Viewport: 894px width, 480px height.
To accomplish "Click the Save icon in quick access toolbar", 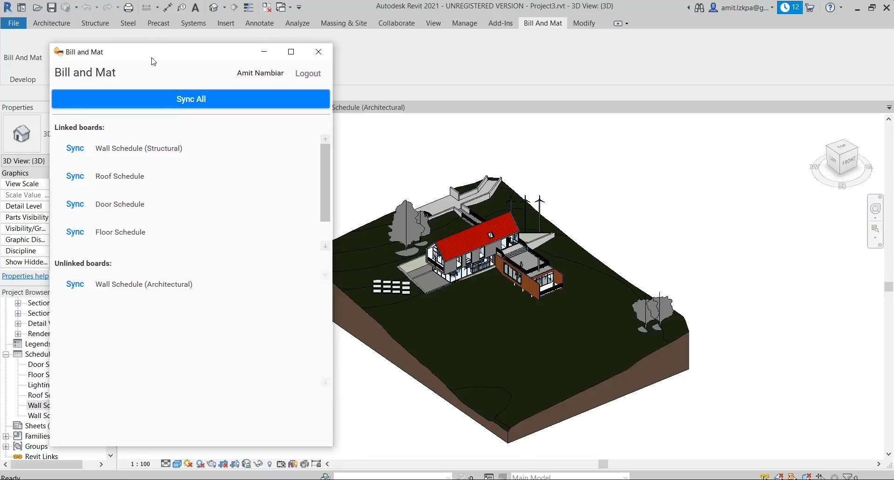I will [x=52, y=7].
